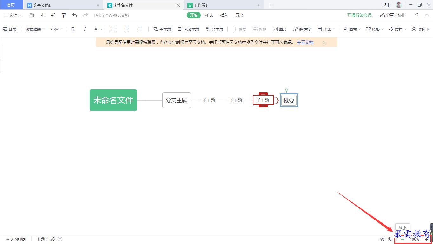Zoom out using the minus button

pyautogui.click(x=402, y=239)
